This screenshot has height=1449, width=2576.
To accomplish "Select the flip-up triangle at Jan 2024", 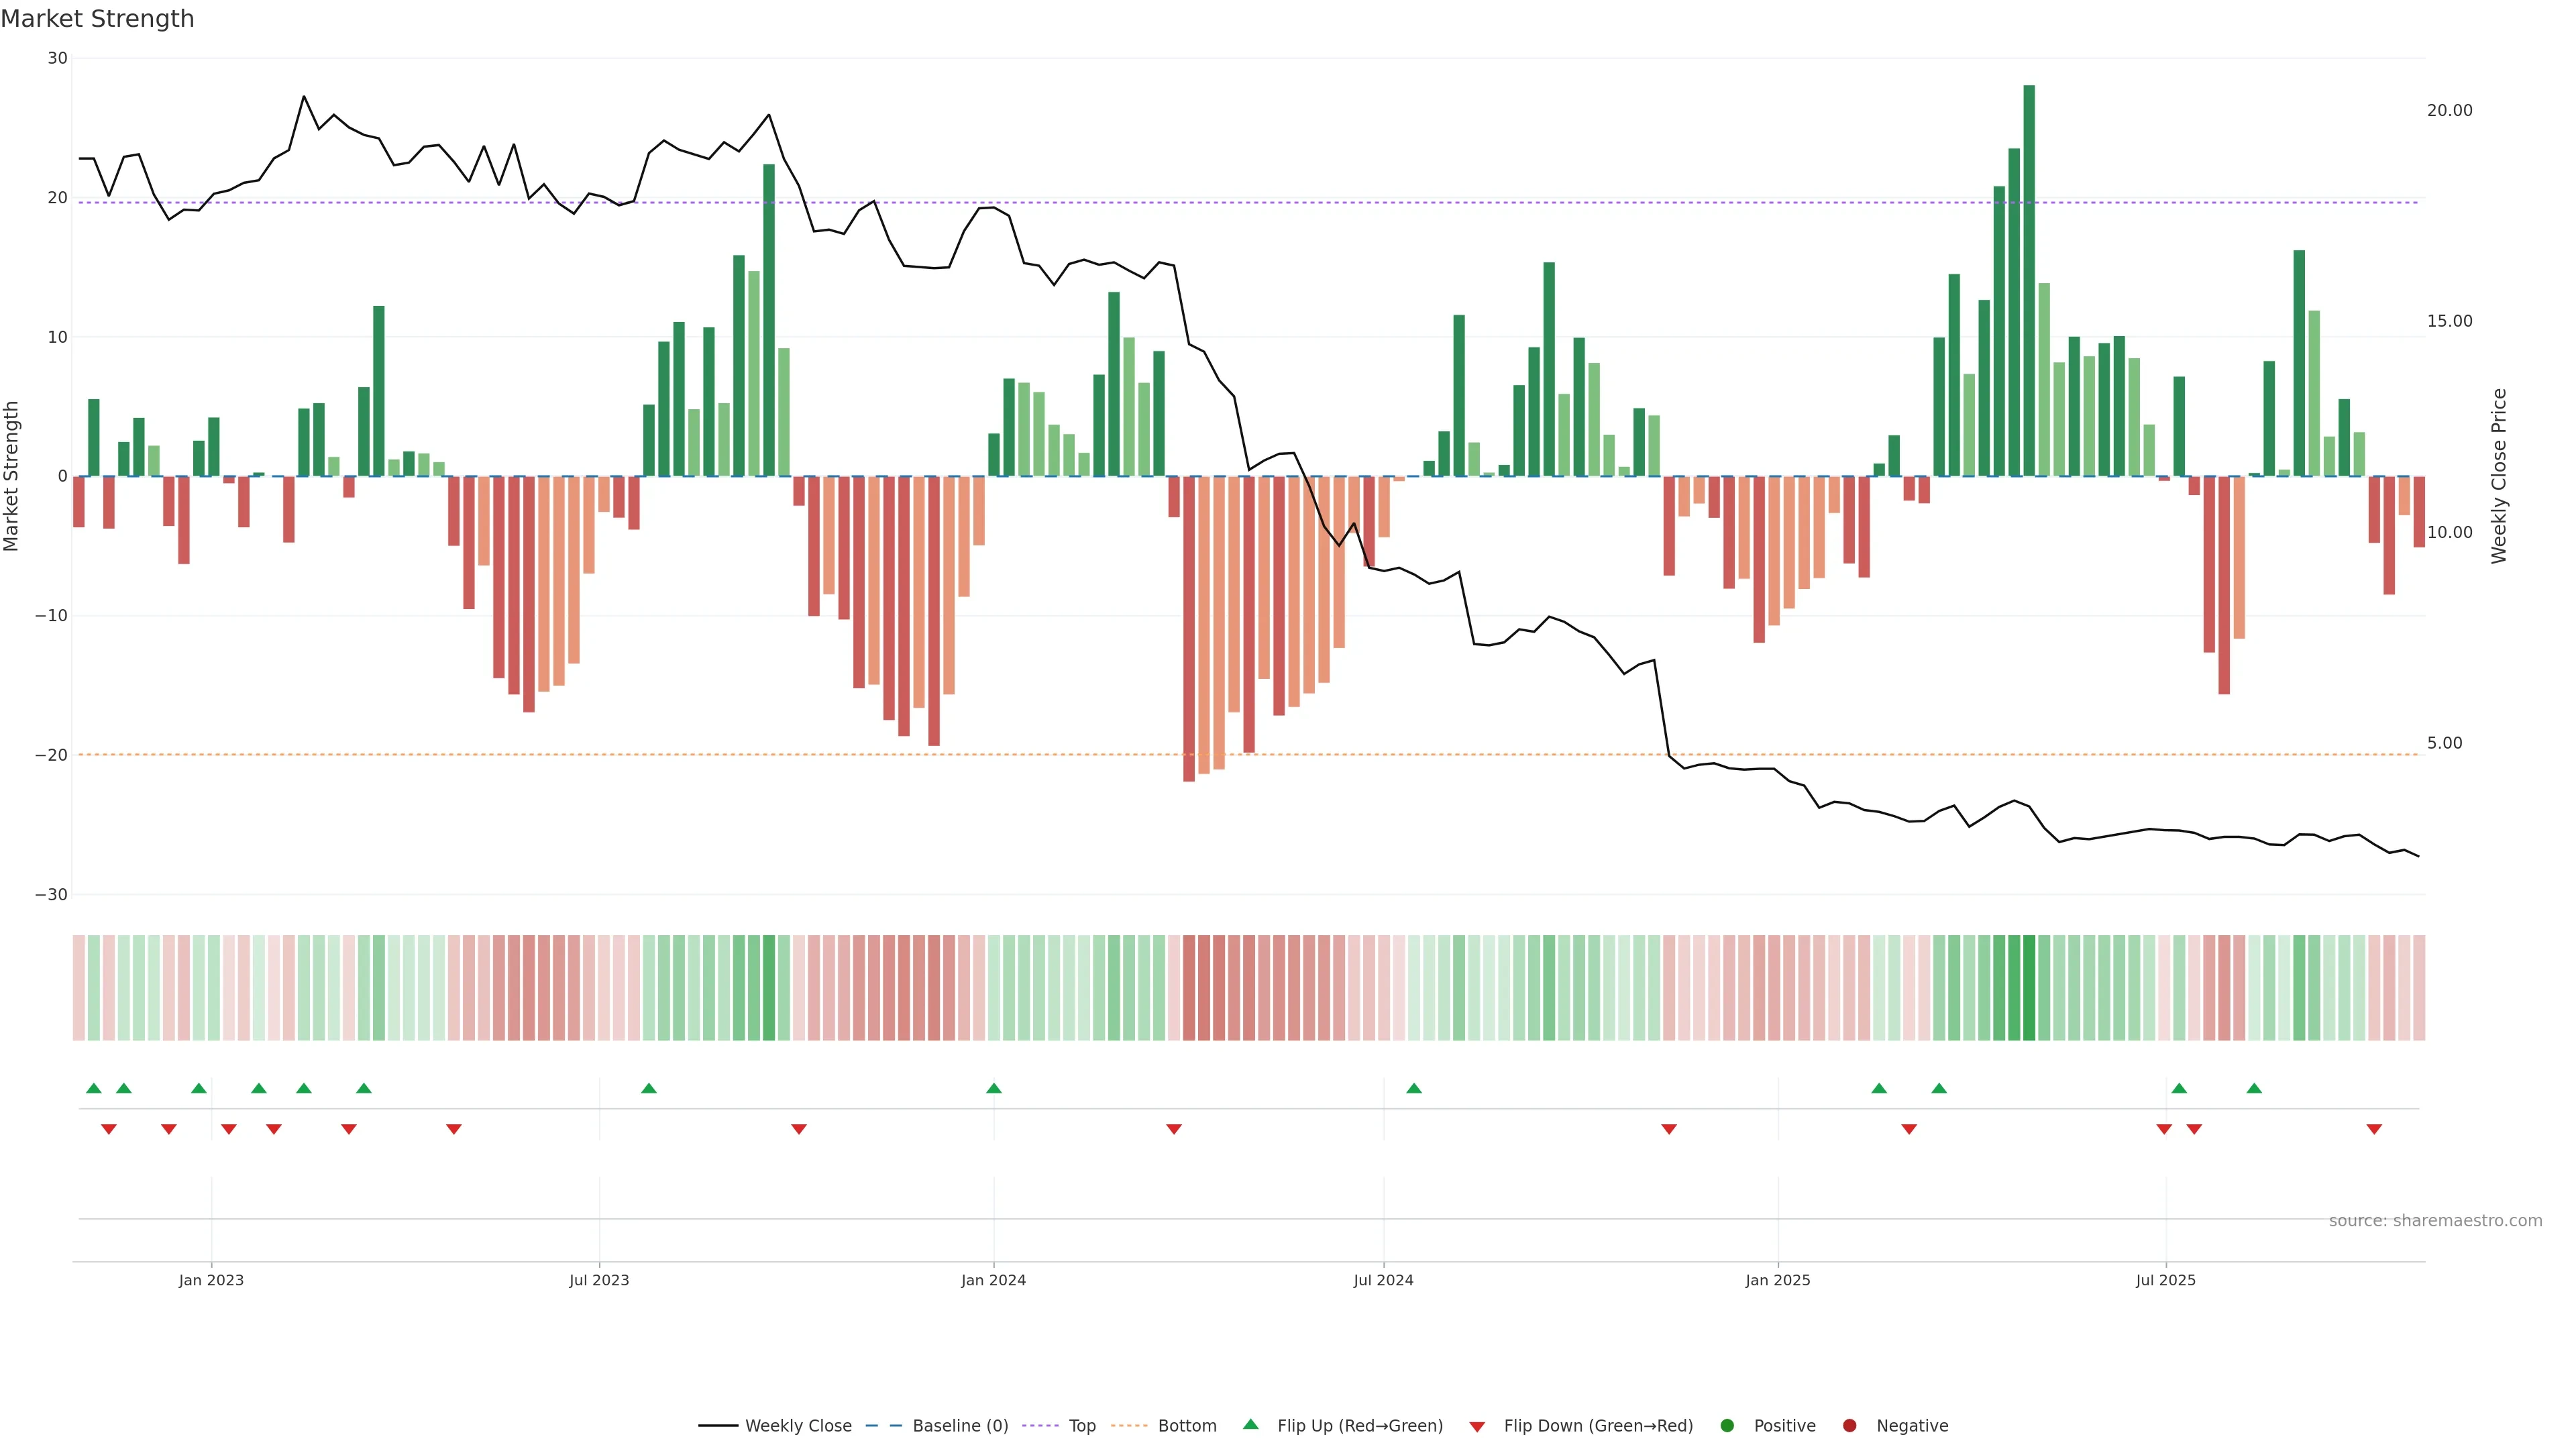I will point(994,1088).
